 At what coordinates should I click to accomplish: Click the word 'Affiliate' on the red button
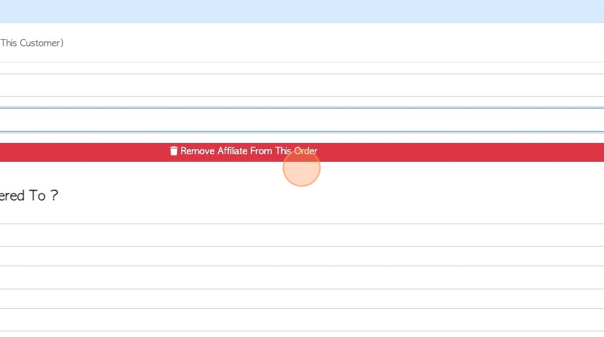click(232, 151)
